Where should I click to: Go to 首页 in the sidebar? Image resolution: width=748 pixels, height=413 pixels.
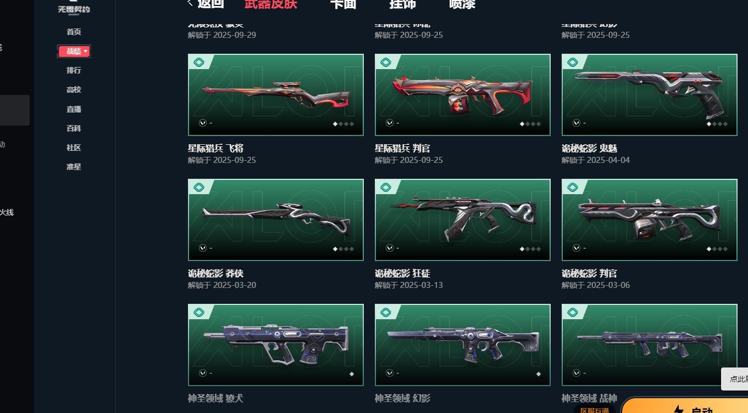pos(74,32)
